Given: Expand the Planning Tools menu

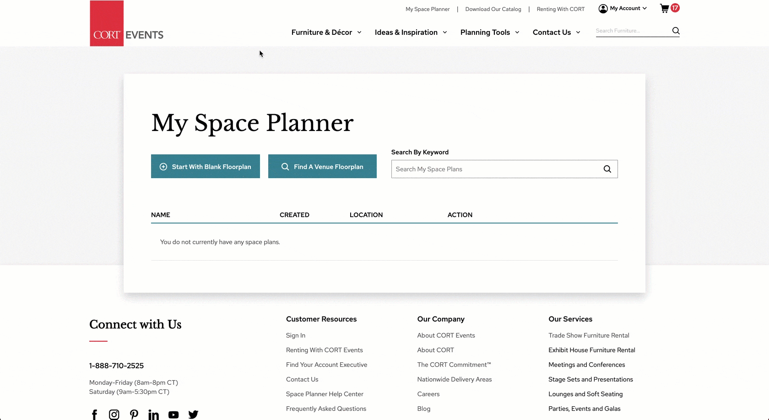Looking at the screenshot, I should click(x=490, y=33).
